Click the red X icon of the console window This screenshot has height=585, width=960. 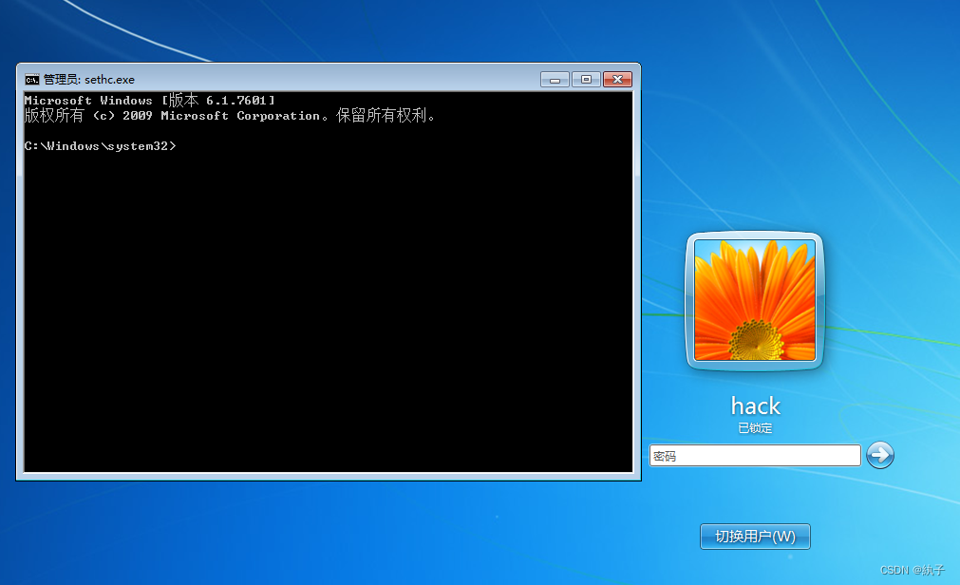(x=618, y=80)
